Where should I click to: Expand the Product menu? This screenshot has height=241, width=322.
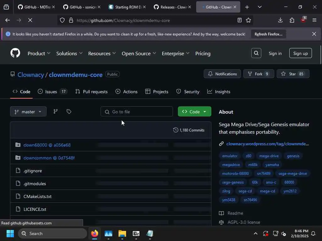39,53
